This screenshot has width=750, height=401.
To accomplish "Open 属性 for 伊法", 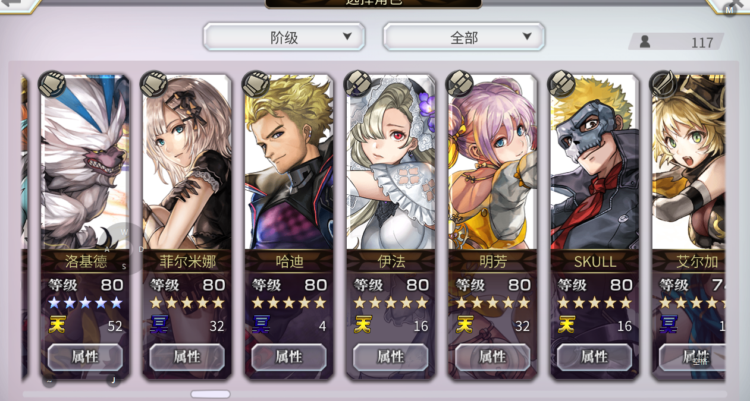I will coord(391,356).
